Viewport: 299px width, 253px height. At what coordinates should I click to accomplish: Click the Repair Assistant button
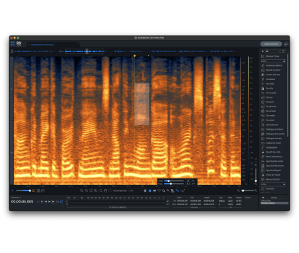(x=271, y=44)
